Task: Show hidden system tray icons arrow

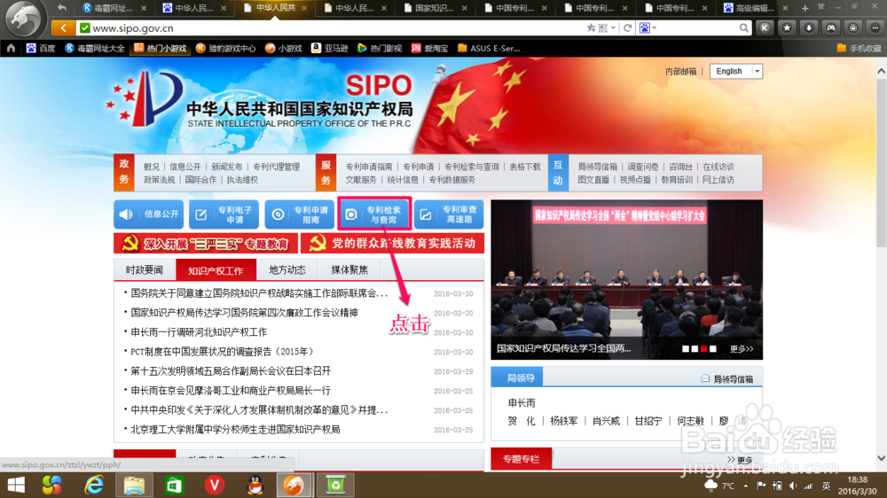Action: click(746, 486)
